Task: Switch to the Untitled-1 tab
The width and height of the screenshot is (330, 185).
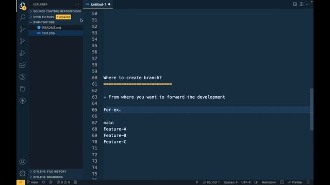Action: click(x=98, y=5)
